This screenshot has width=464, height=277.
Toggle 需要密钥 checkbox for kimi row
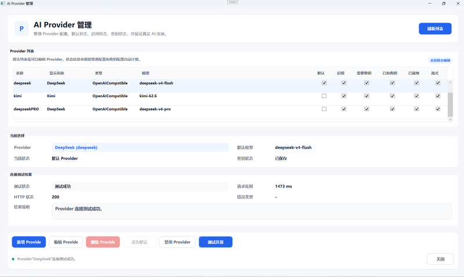pyautogui.click(x=367, y=96)
